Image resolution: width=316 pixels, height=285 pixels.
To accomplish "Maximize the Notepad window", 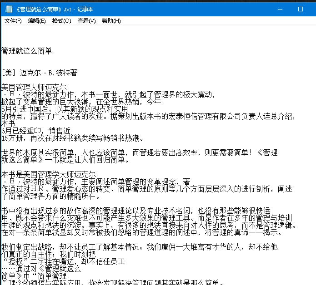I will [x=300, y=9].
